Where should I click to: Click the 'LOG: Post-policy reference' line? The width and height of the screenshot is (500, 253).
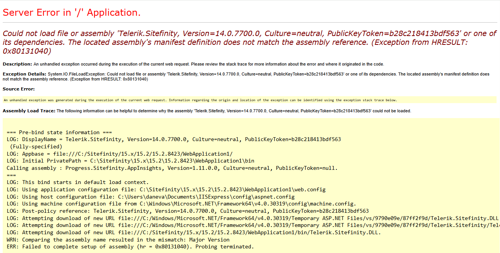[x=187, y=211]
